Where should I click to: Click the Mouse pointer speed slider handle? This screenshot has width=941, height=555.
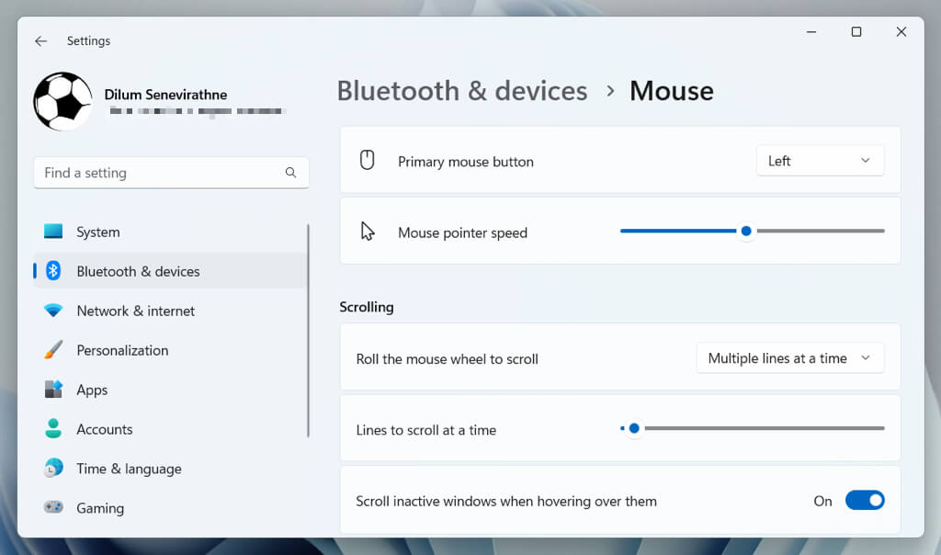[746, 232]
